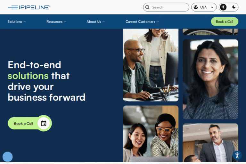Screen dimensions: 246x164
Task: Select the sun light-mode icon
Action: 223,7
